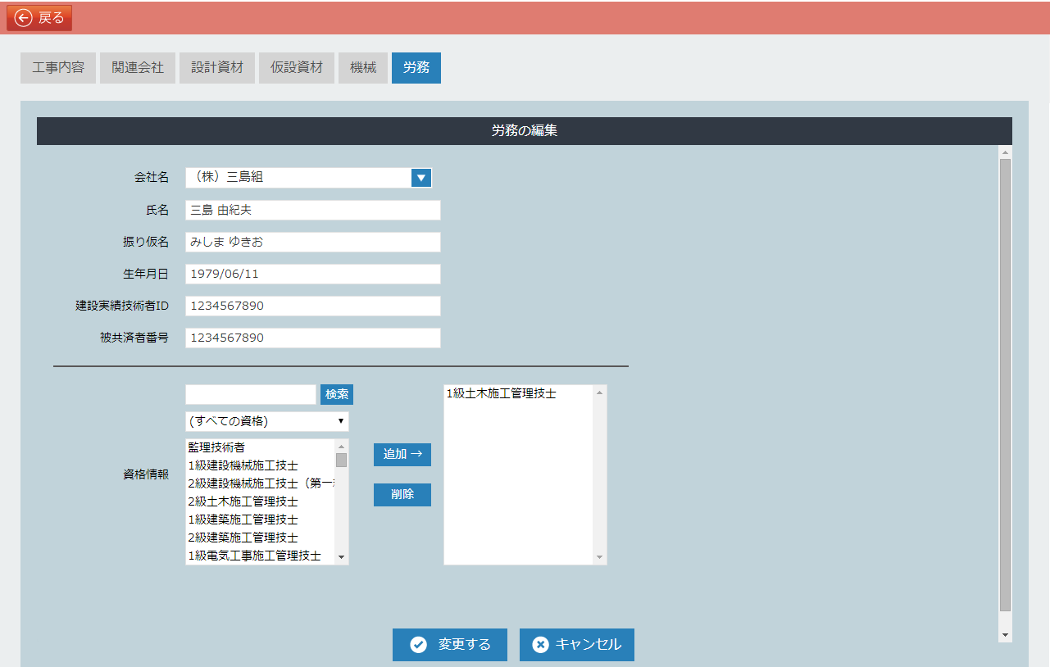The height and width of the screenshot is (667, 1050).
Task: Click the 変更する button
Action: pos(450,645)
